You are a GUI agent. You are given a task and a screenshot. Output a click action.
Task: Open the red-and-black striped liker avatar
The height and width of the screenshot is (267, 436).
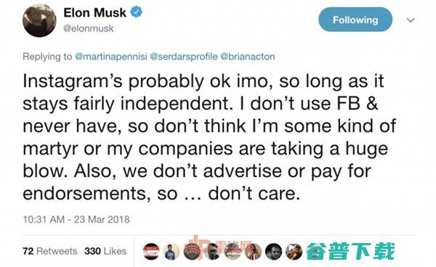(151, 252)
